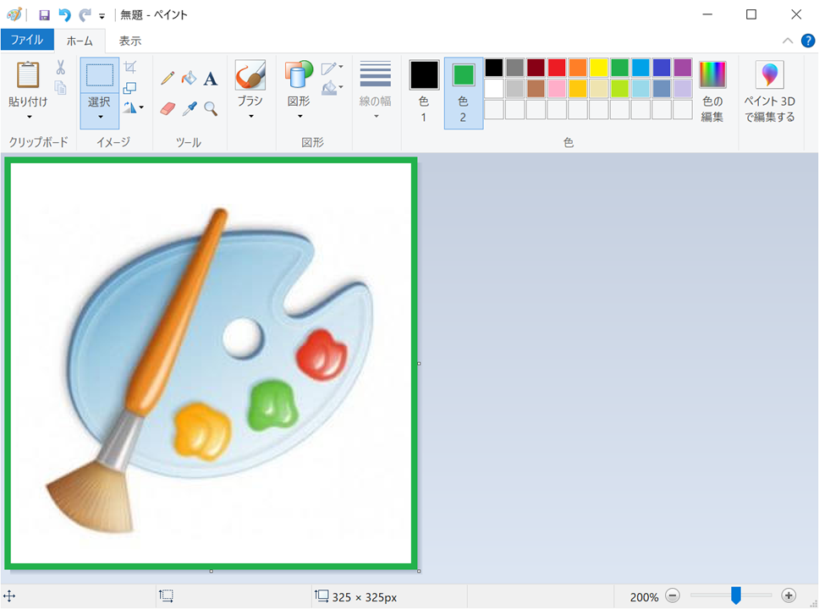Screen dimensions: 819x609
Task: Select the Eraser tool
Action: 168,108
